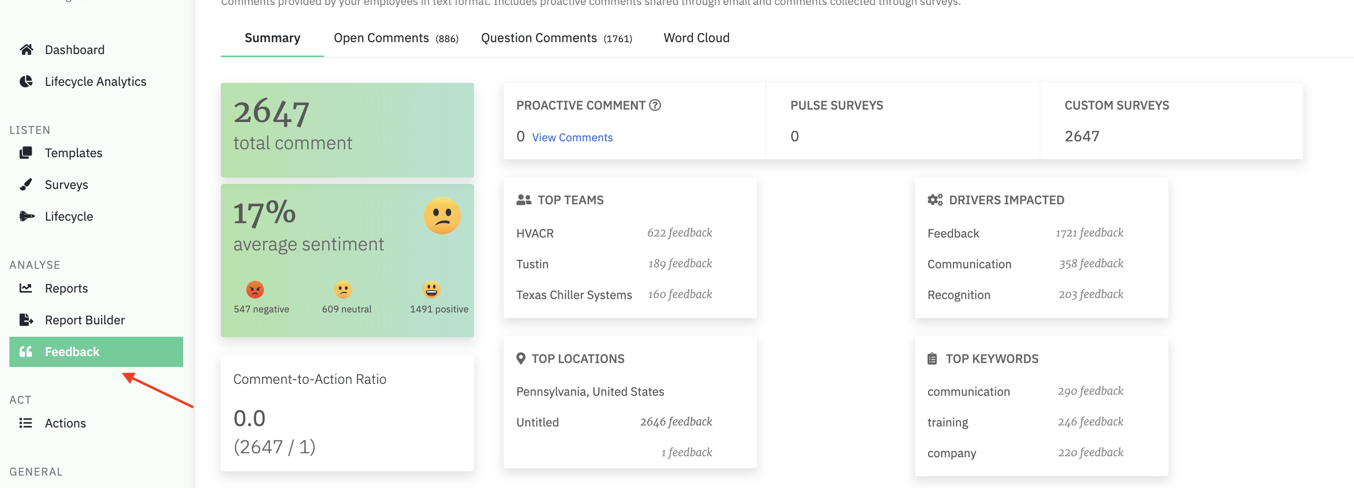
Task: Open the View Comments link
Action: [x=572, y=137]
